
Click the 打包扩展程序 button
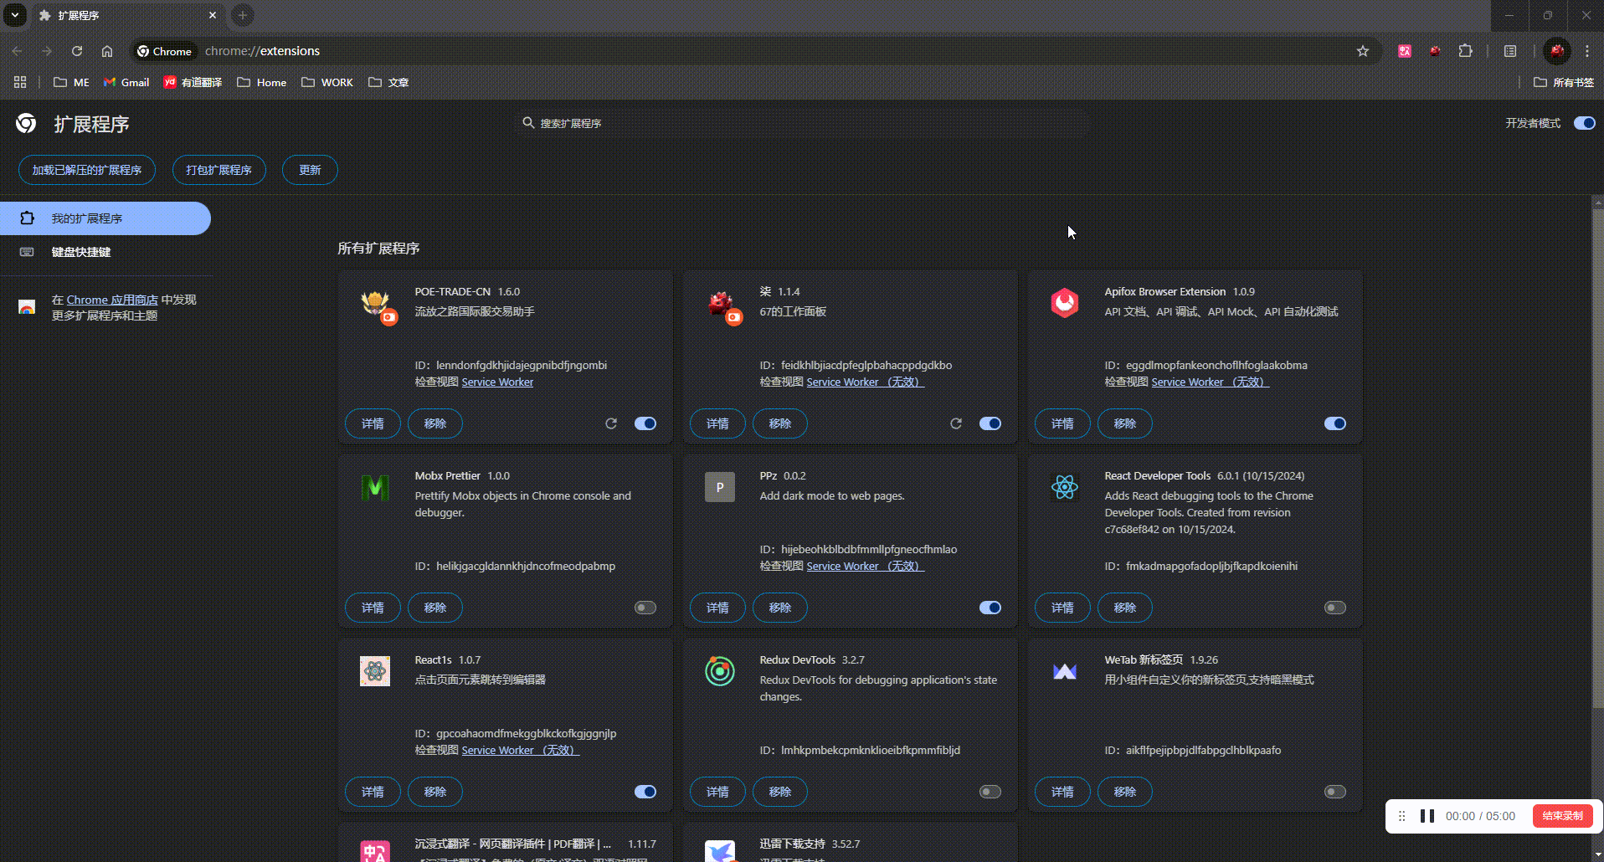219,170
